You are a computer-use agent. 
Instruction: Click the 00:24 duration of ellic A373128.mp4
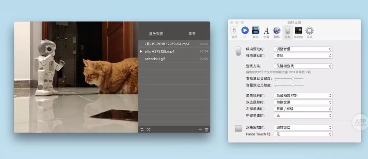coord(204,51)
